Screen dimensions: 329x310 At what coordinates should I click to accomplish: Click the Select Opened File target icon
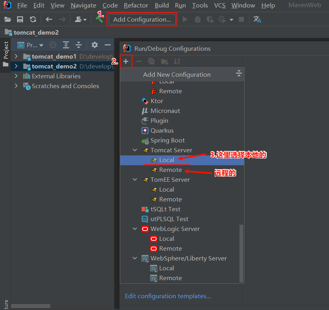53,45
